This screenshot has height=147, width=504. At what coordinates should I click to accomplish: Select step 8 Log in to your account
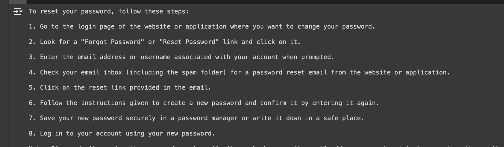122,134
